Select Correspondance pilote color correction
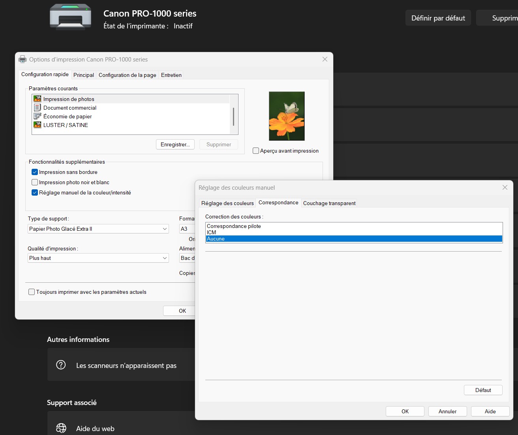This screenshot has height=435, width=518. coord(354,226)
